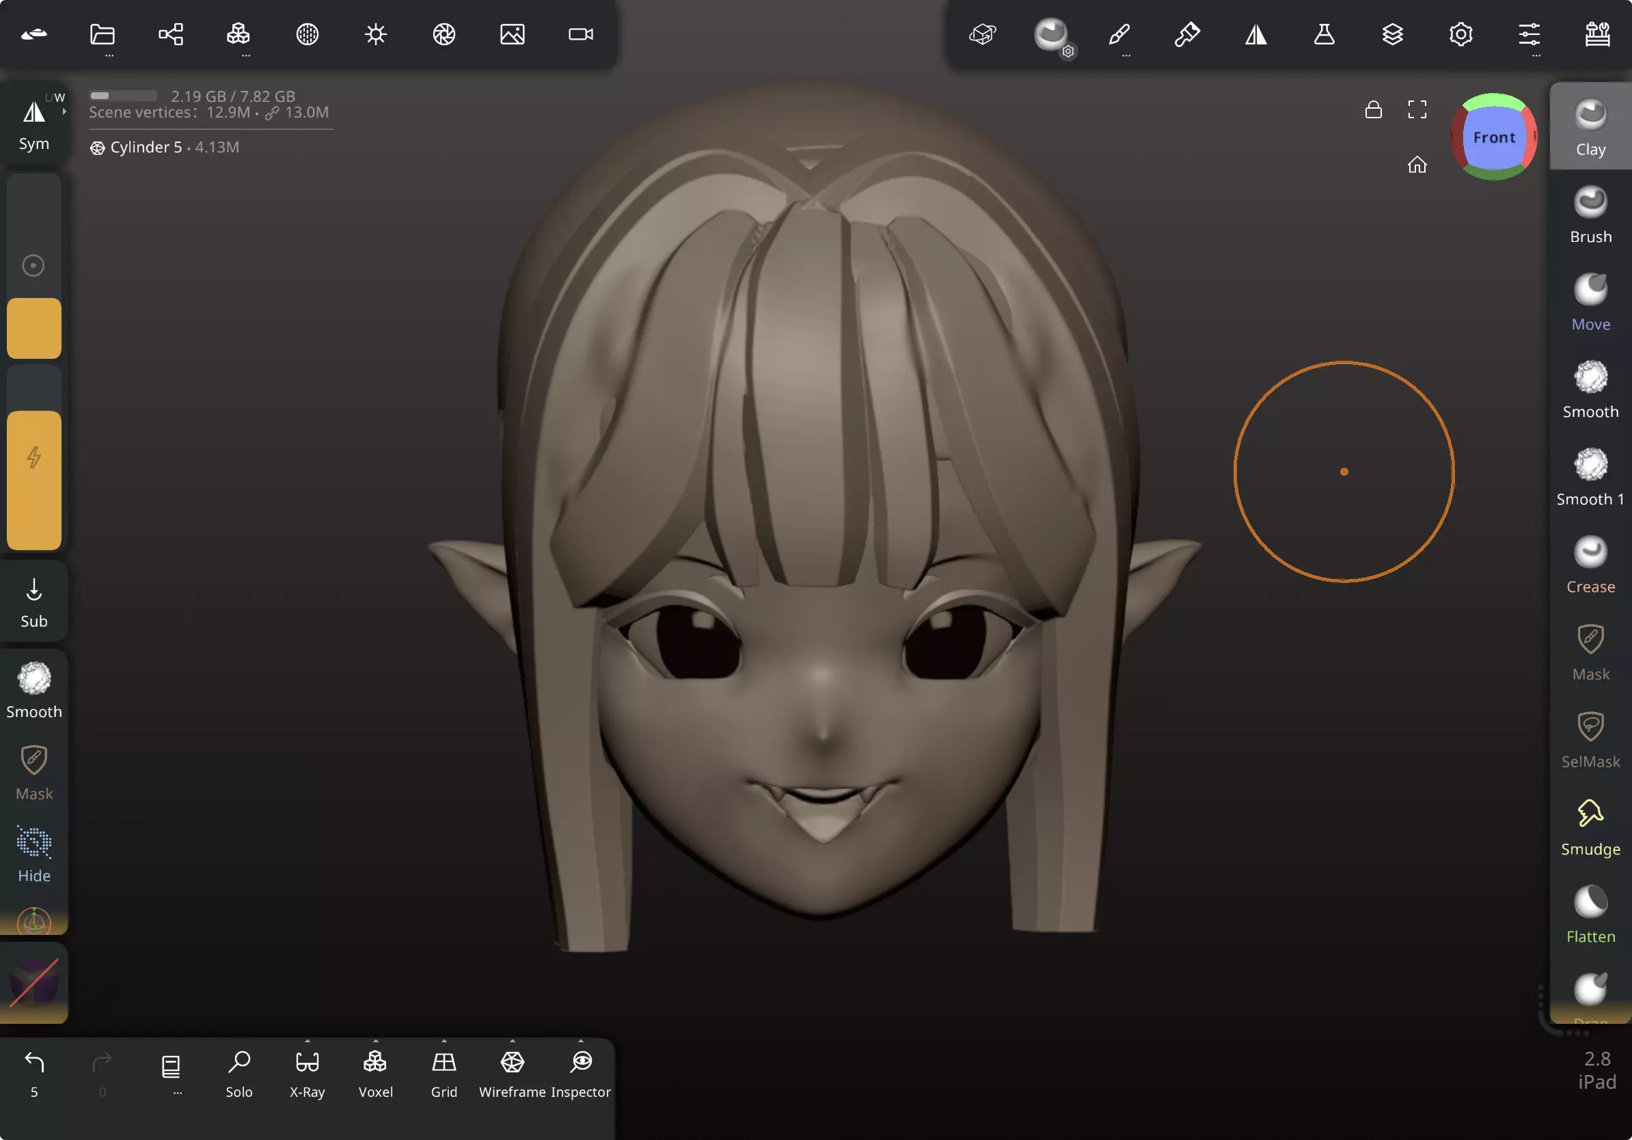Open the Files folder menu
Screen dimensions: 1632x1140
(x=103, y=34)
